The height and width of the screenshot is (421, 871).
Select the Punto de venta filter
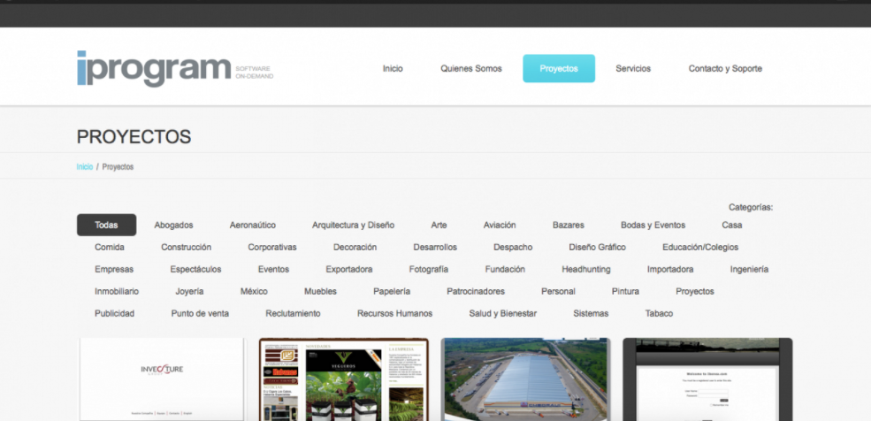pyautogui.click(x=200, y=313)
